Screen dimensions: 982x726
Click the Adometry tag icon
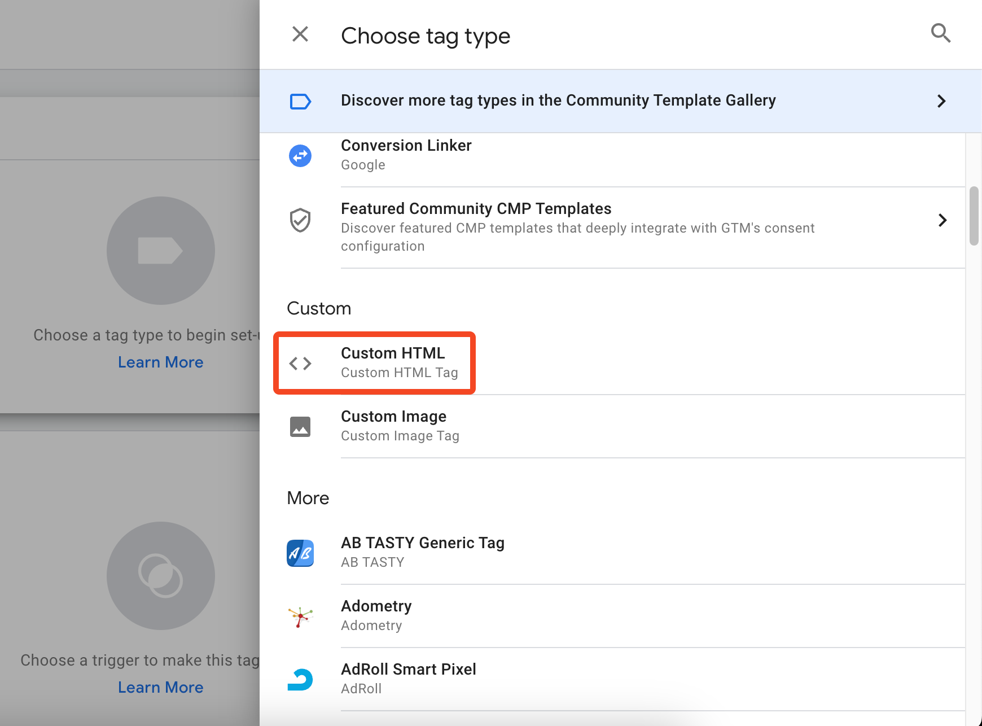pos(300,616)
